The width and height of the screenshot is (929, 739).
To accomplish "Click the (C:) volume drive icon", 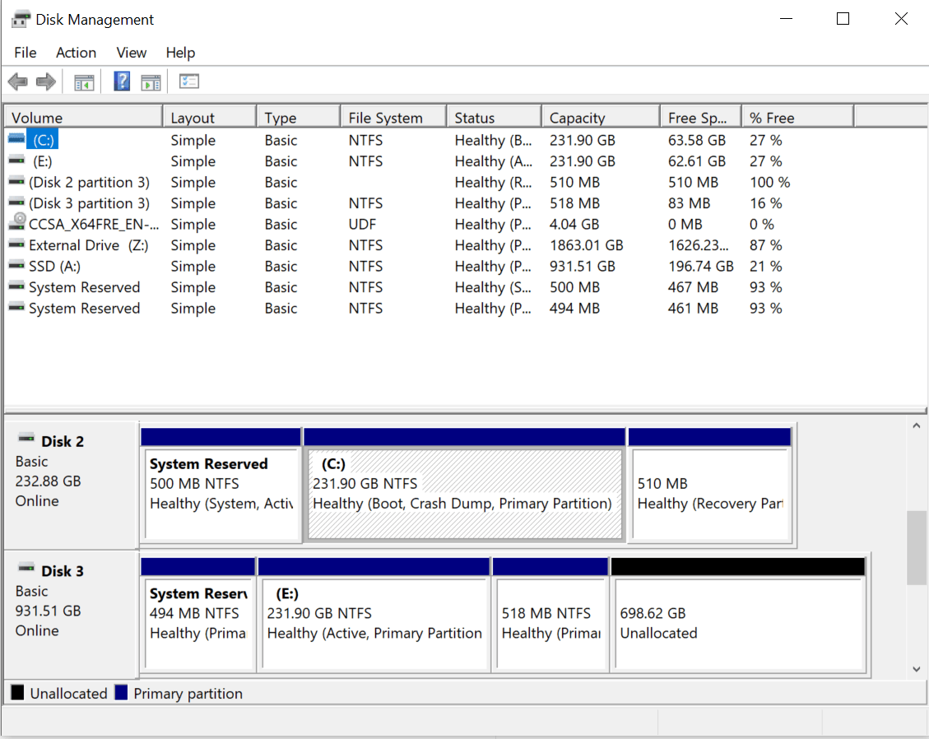I will point(16,139).
